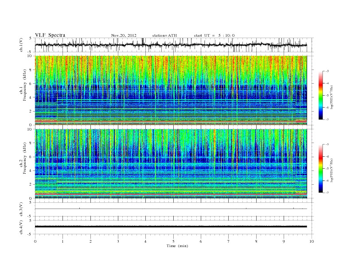Screen dimensions: 351x271
Task: Click the "ch.4(V)" axis label
Action: pyautogui.click(x=21, y=227)
